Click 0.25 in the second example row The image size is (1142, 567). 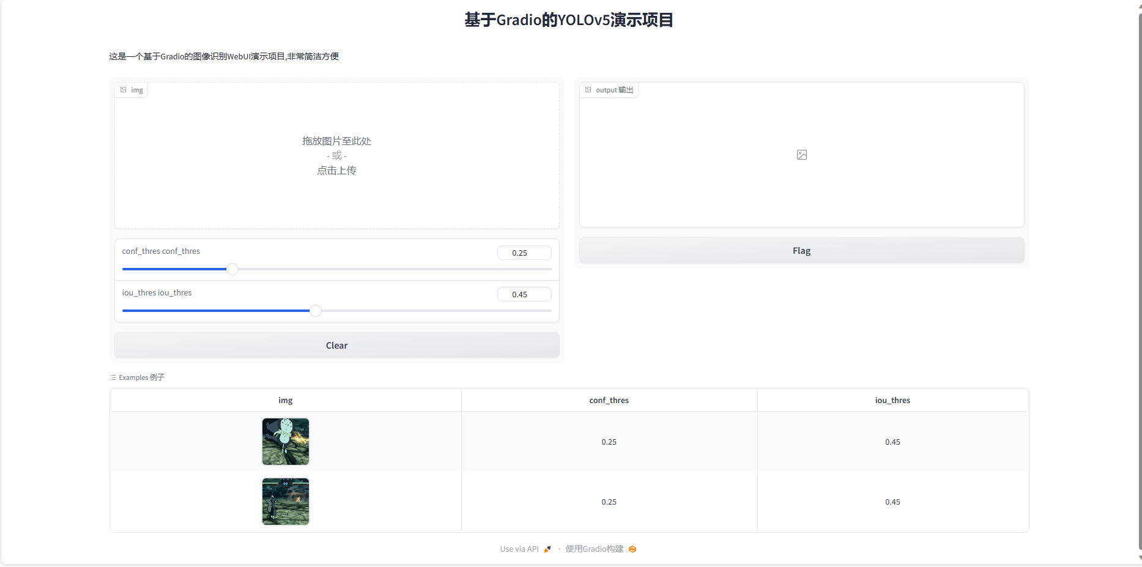coord(609,502)
